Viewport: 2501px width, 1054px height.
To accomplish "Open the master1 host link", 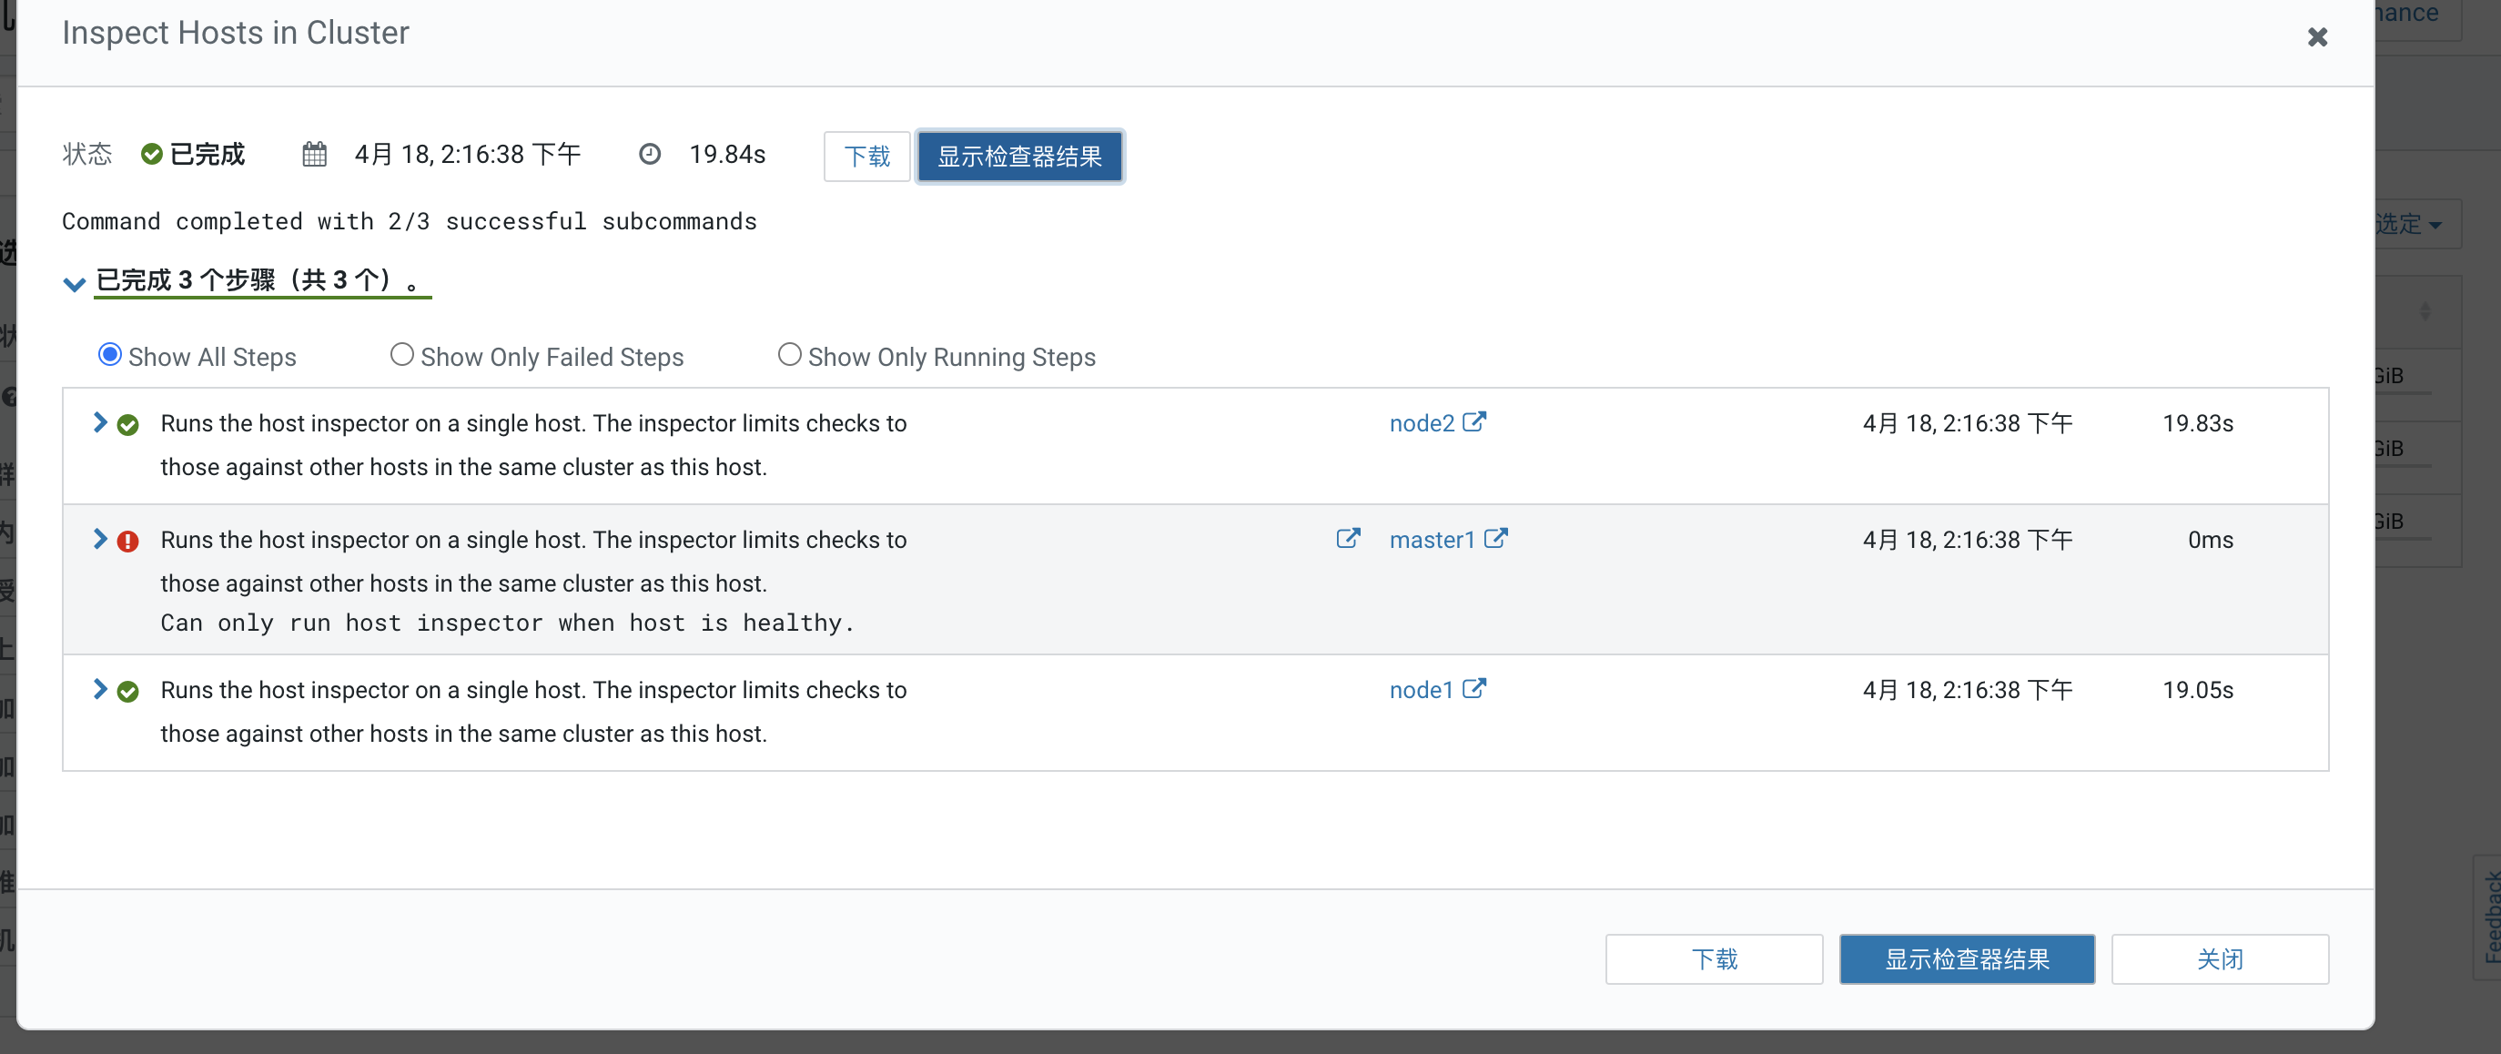I will (x=1432, y=540).
